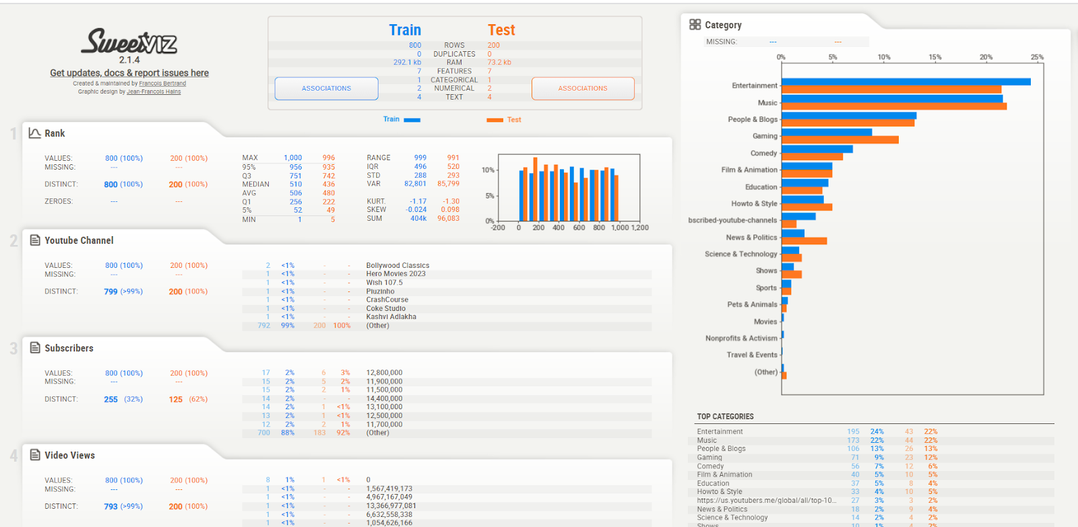Click the Rank histogram chart
Viewport: 1078px width, 527px height.
(569, 188)
